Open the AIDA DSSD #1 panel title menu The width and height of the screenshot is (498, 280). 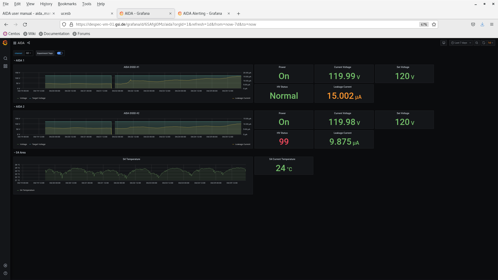click(x=131, y=67)
